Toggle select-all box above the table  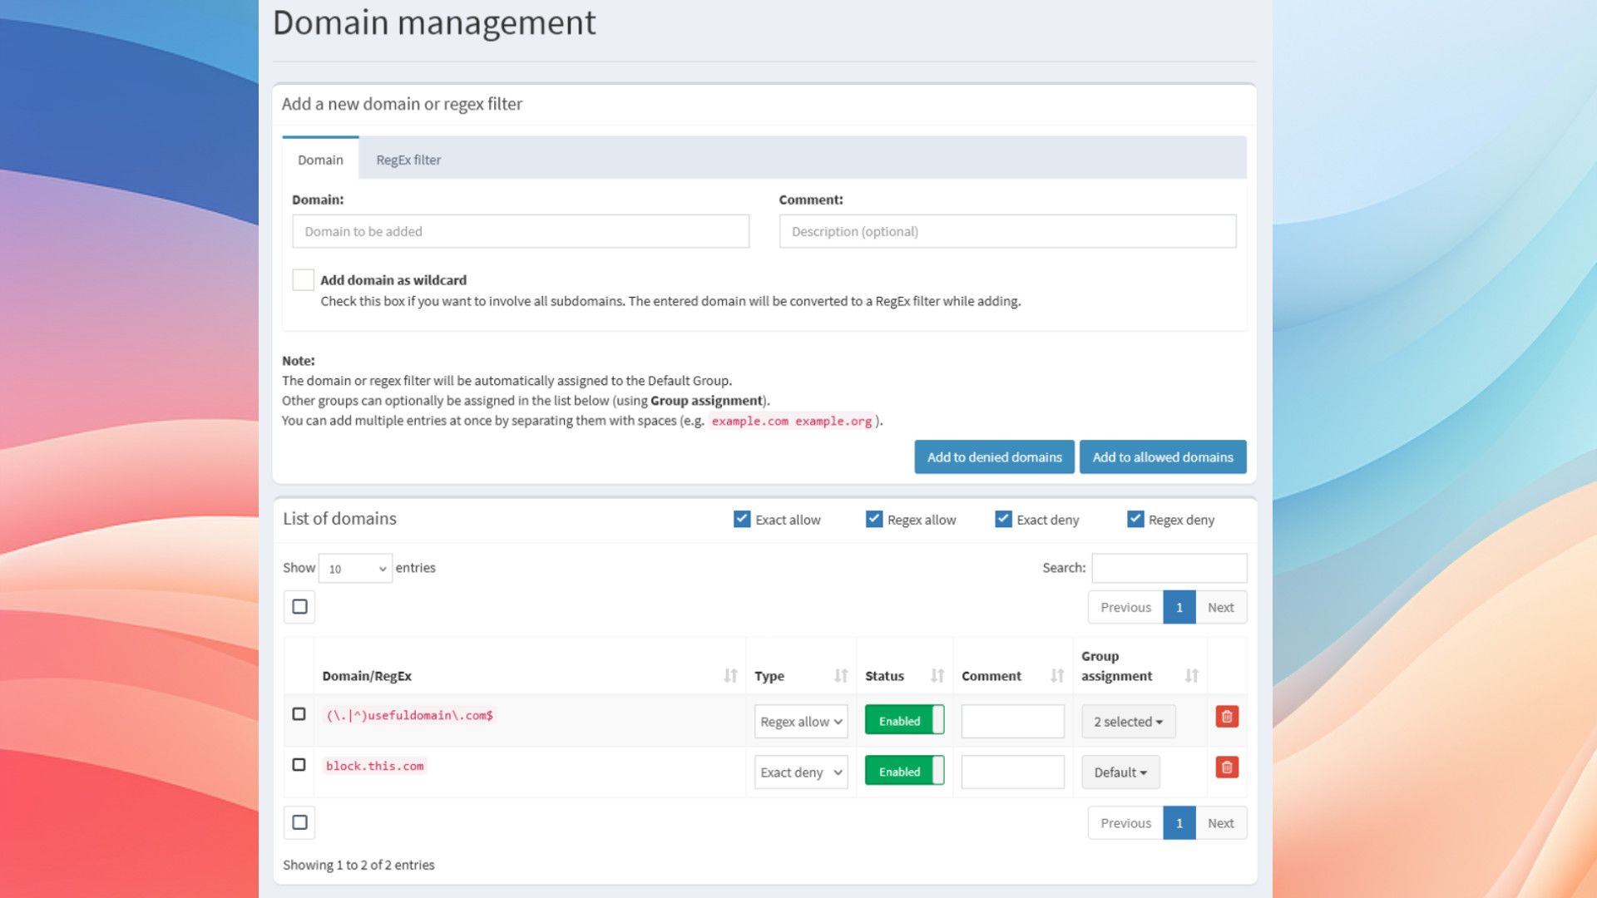(x=299, y=607)
